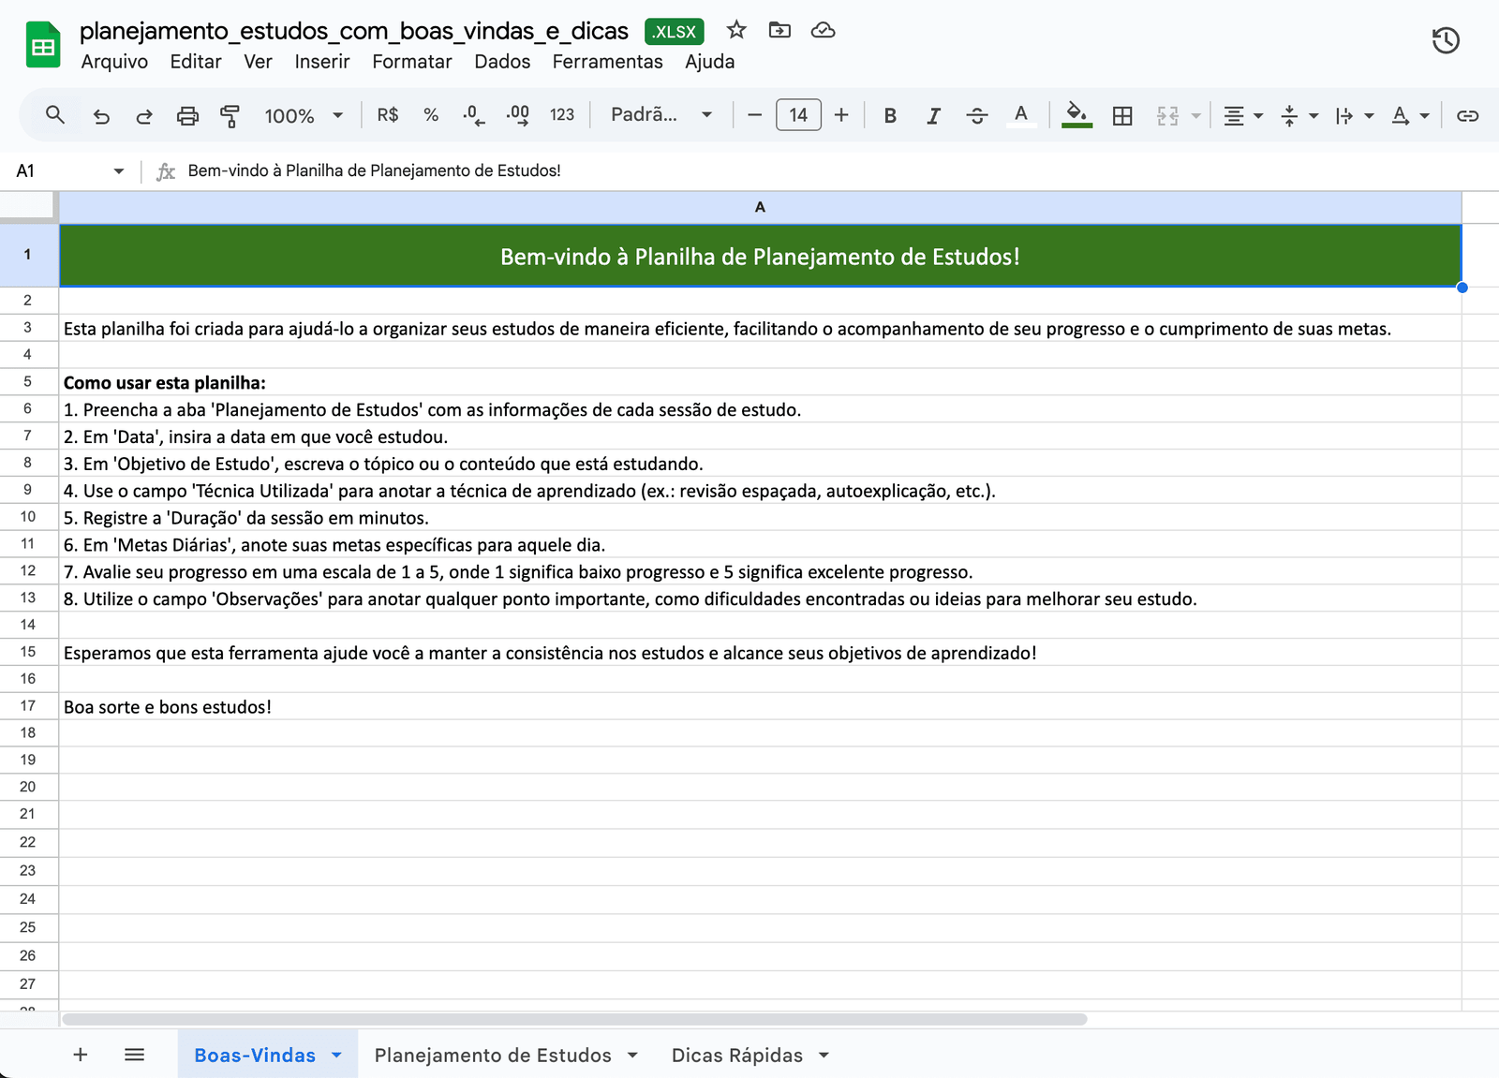Open the name box dropdown arrow
Viewport: 1499px width, 1078px height.
pyautogui.click(x=119, y=171)
